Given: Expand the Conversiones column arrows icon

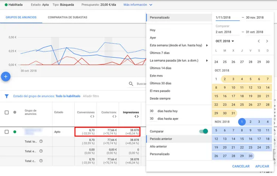Looking at the screenshot, I should (x=92, y=116).
